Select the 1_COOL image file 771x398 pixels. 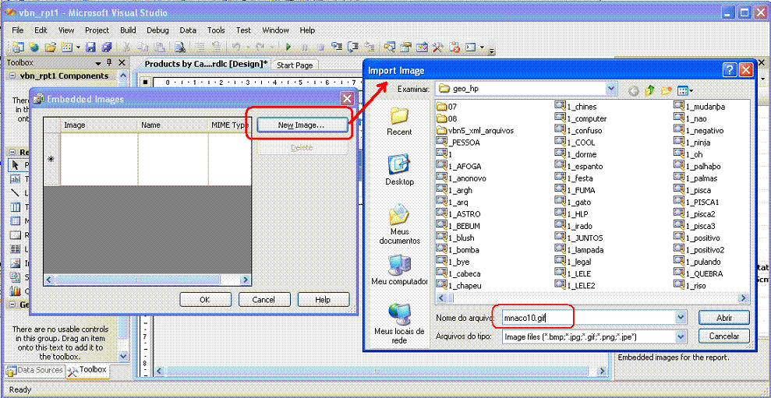pyautogui.click(x=575, y=143)
